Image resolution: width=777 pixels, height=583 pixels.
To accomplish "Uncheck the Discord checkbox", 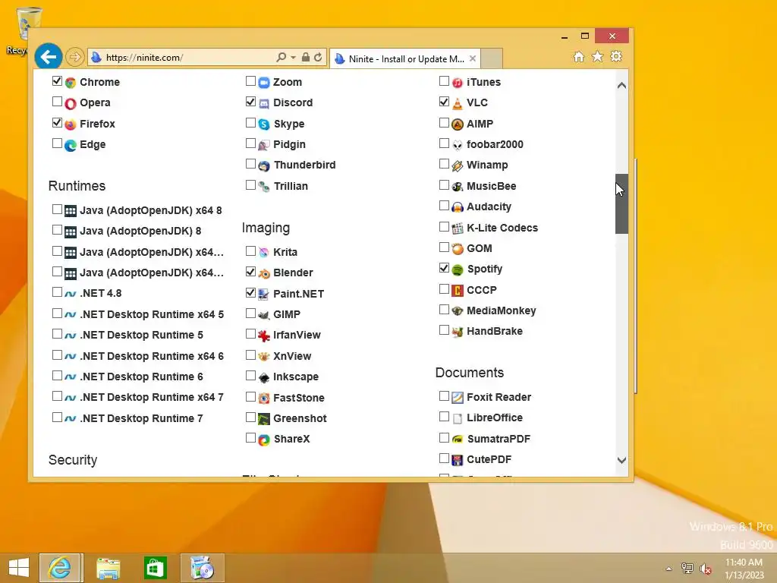I will tap(250, 102).
